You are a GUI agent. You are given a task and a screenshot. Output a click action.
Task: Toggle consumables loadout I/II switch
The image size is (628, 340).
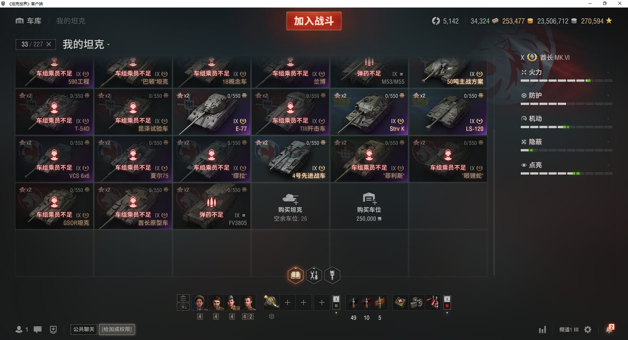tap(447, 302)
